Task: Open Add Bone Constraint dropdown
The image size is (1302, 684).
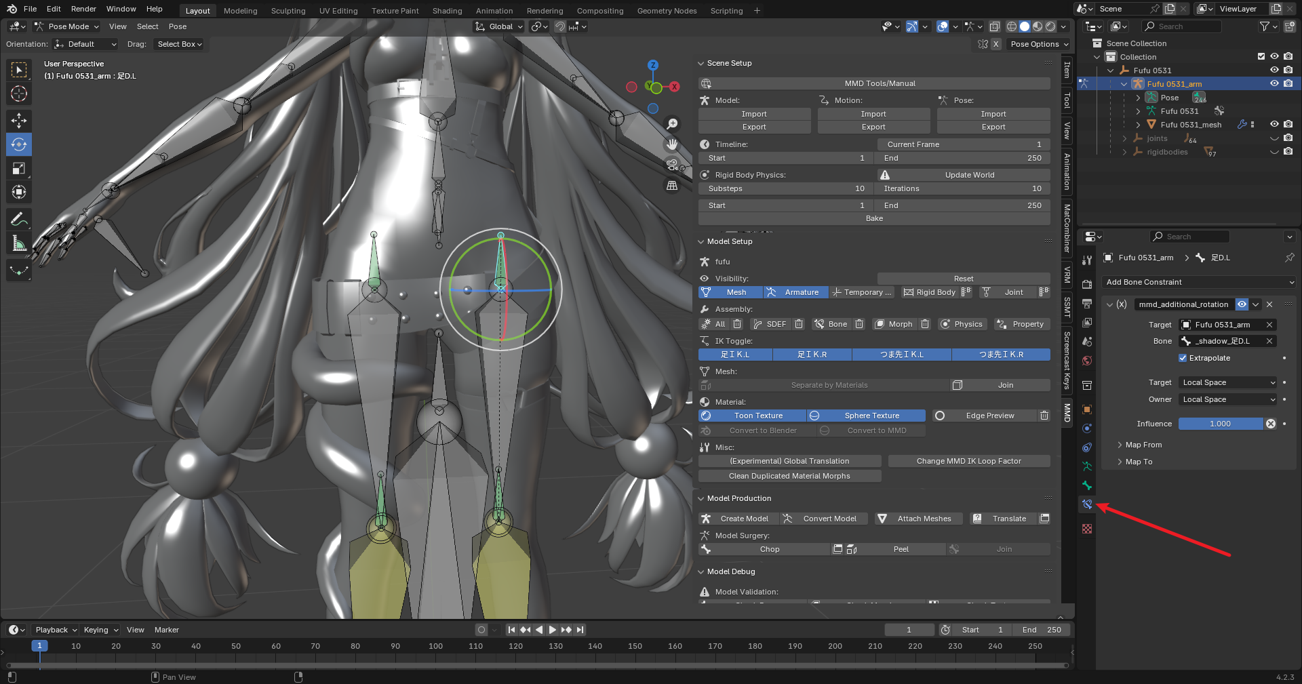Action: point(1200,282)
